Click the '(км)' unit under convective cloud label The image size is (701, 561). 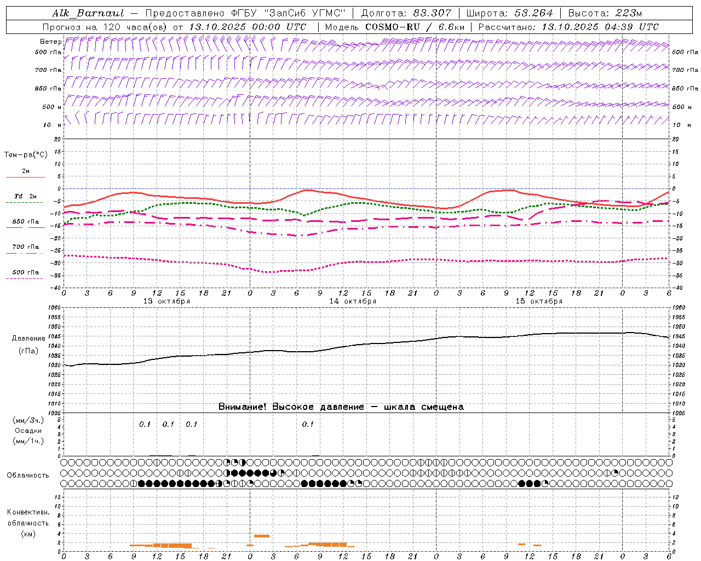click(x=28, y=534)
